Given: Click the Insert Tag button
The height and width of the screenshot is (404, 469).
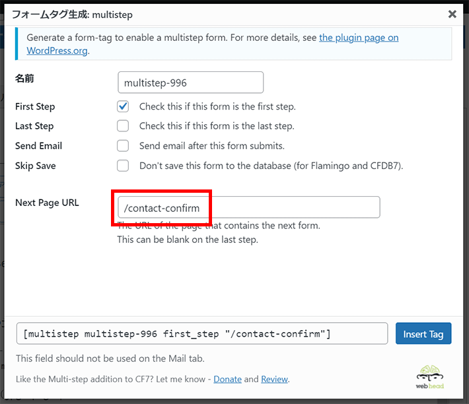Looking at the screenshot, I should tap(423, 333).
